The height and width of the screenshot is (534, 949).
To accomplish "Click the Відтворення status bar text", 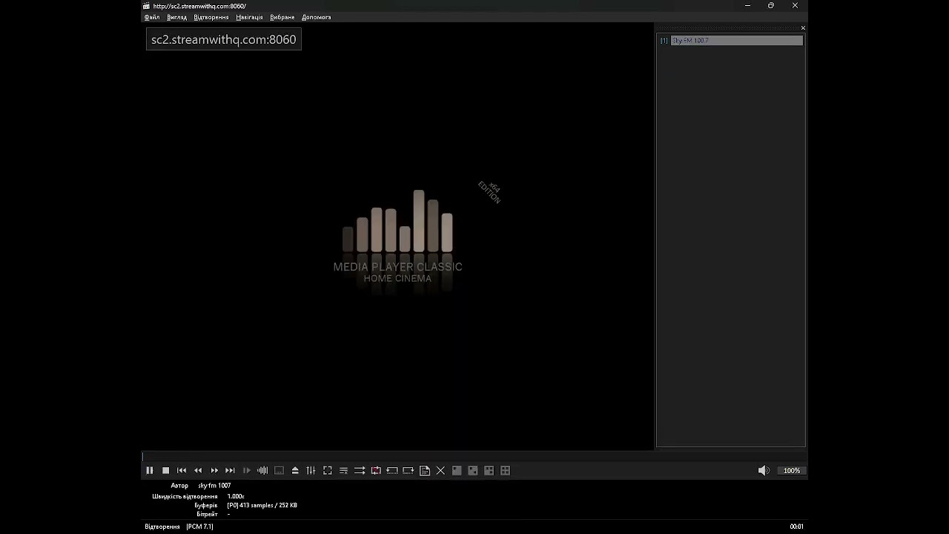I will point(162,527).
